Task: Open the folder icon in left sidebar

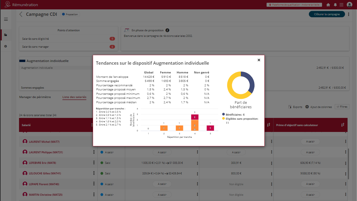Action: (6, 35)
